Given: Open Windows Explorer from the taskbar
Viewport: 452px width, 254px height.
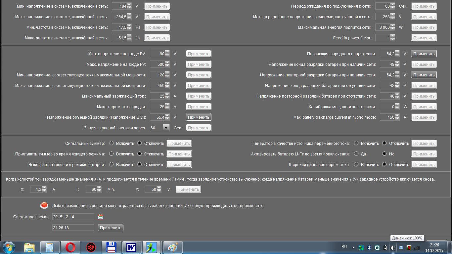Looking at the screenshot, I should click(x=29, y=247).
